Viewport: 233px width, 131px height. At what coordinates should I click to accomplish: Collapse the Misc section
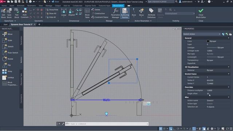[x=229, y=97]
